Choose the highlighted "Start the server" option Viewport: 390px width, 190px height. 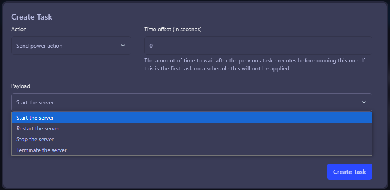35,118
